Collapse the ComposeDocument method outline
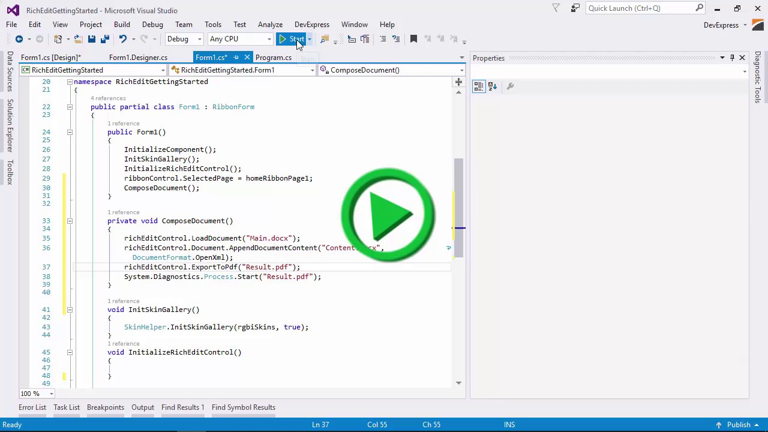 pyautogui.click(x=70, y=221)
